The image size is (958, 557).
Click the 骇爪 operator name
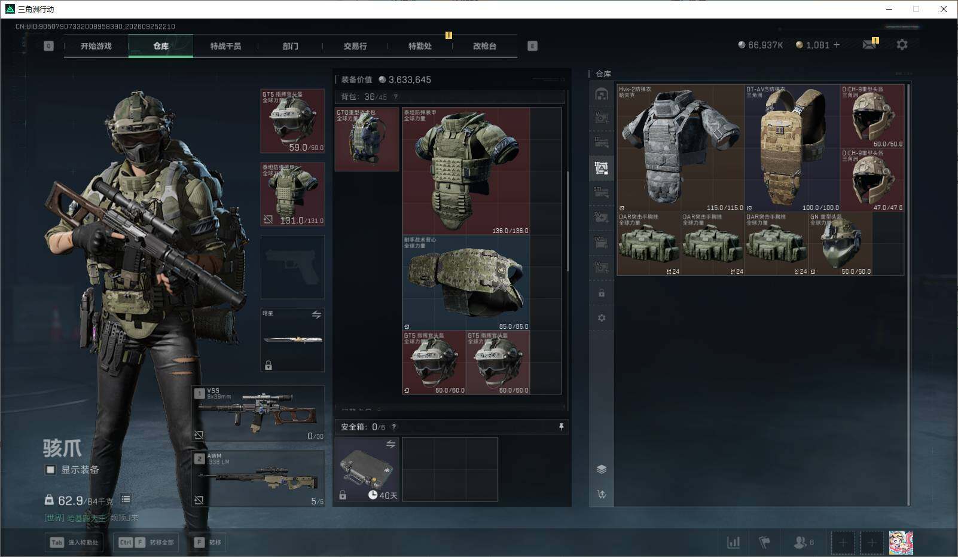coord(62,448)
